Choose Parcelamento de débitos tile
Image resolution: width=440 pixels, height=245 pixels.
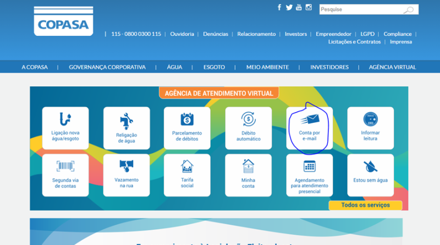point(187,128)
